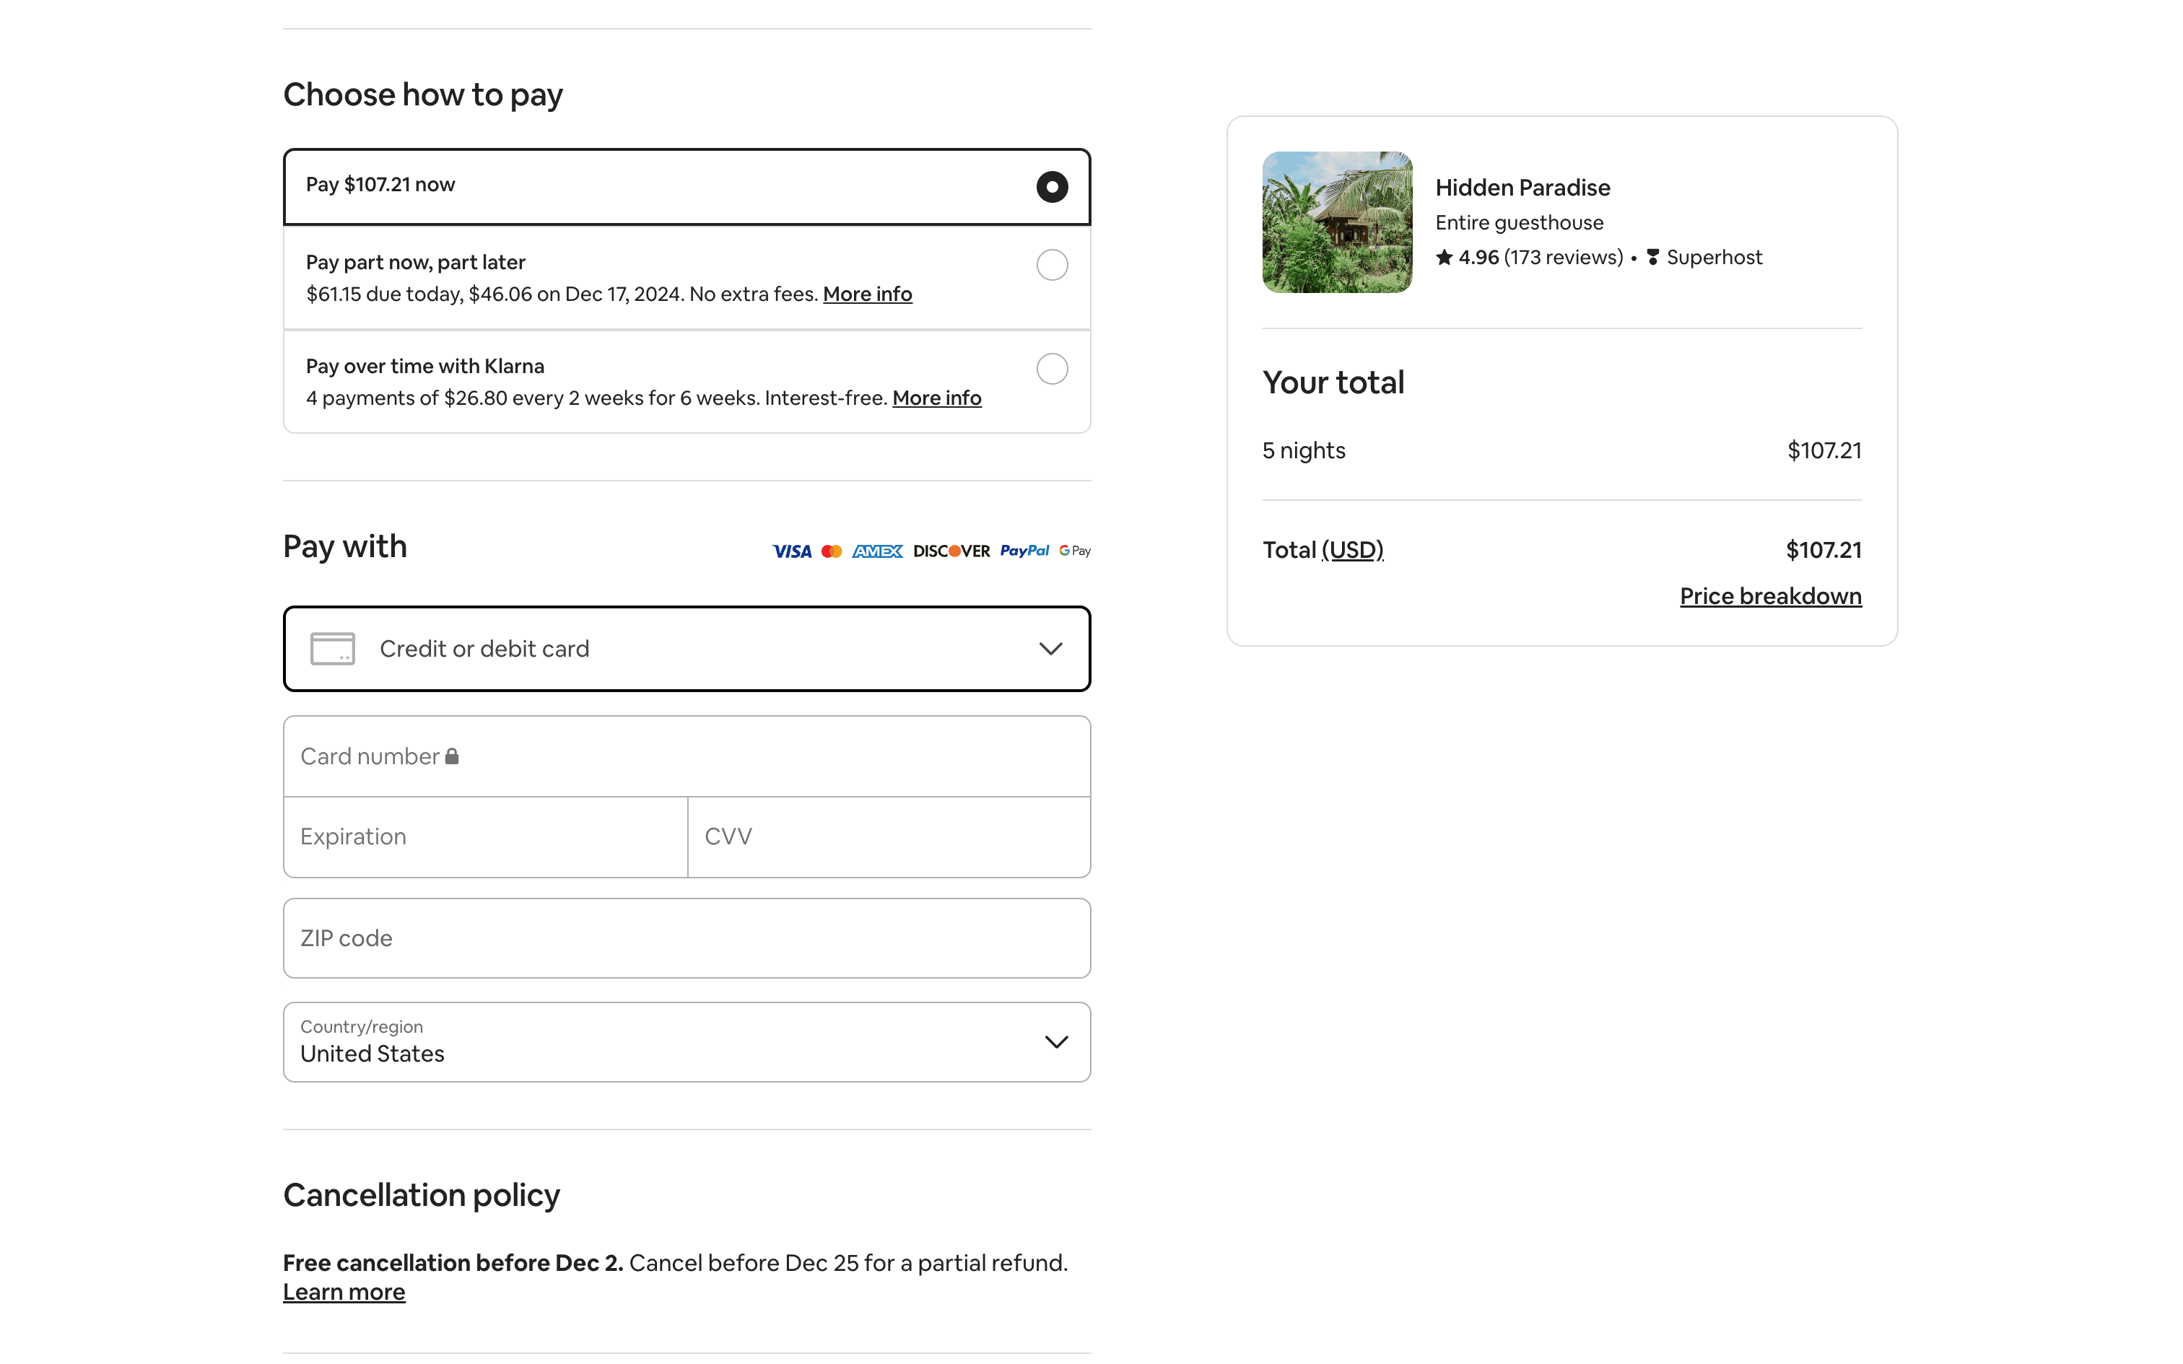Image resolution: width=2183 pixels, height=1364 pixels.
Task: Click the Mastercard logo icon
Action: pos(832,551)
